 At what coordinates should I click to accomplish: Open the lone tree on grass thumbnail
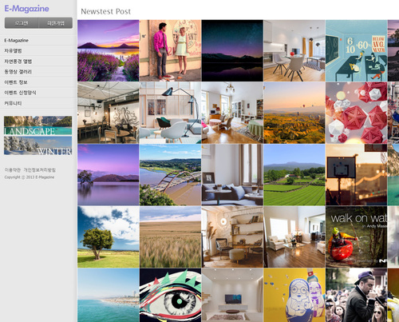pos(109,237)
